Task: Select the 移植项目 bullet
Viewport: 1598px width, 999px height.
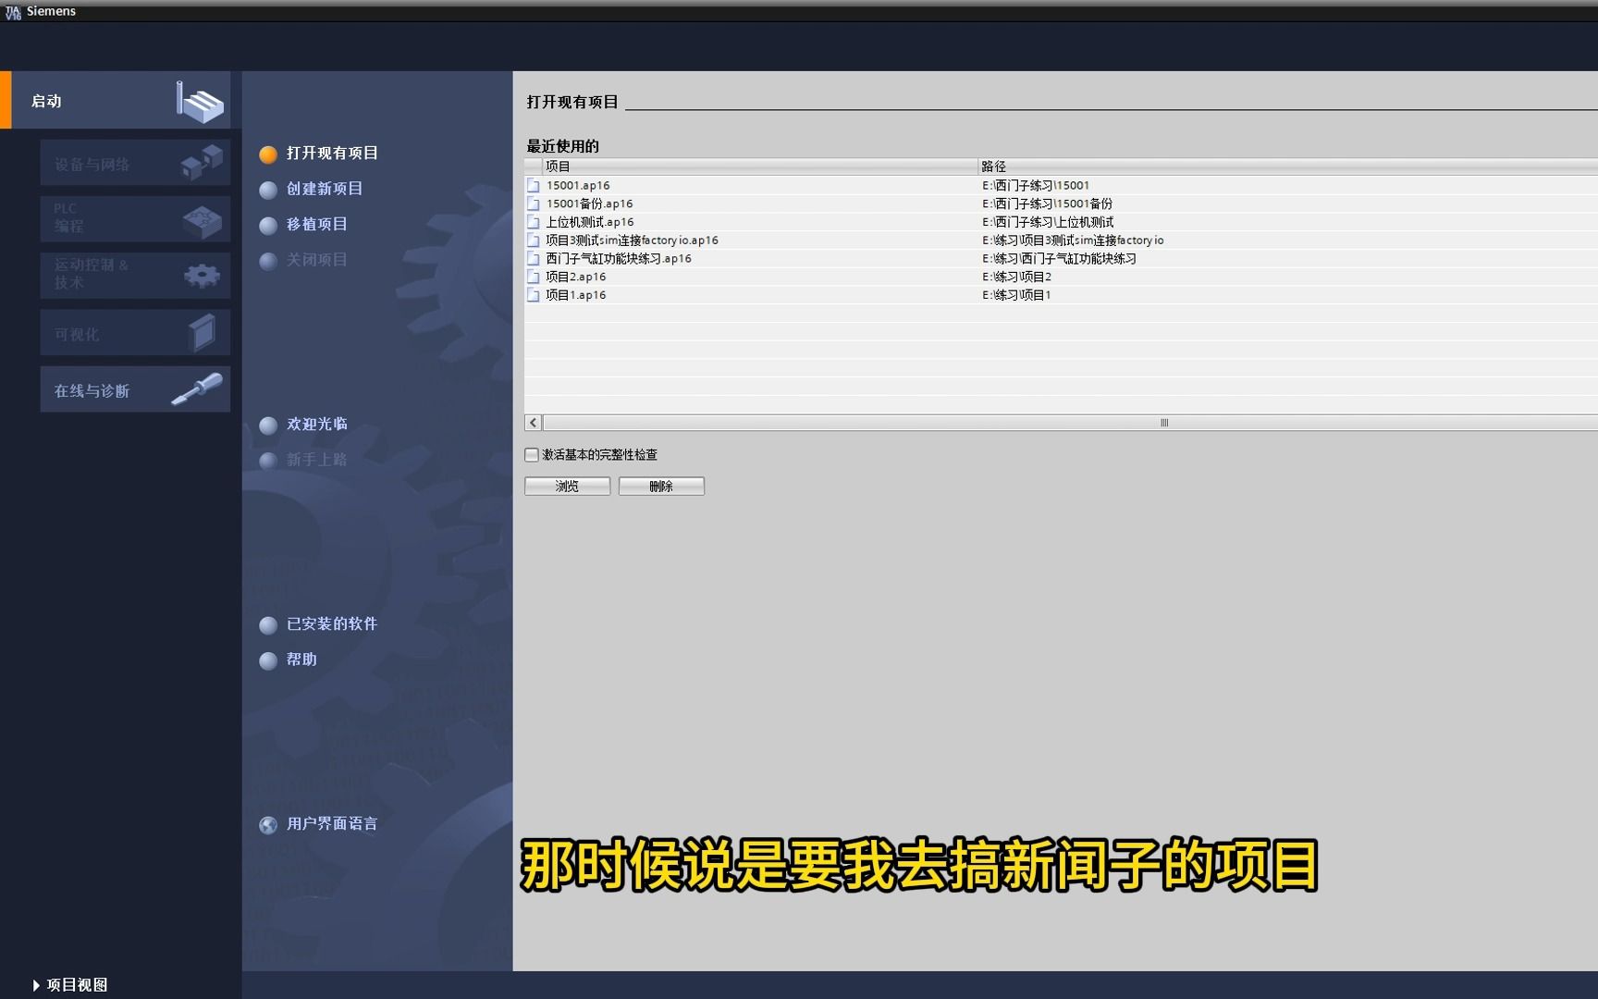Action: [x=268, y=226]
